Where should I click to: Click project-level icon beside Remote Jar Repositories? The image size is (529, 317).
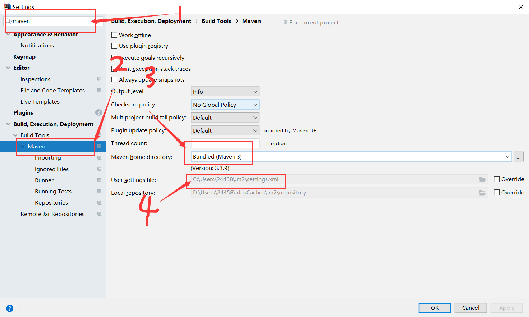point(100,214)
